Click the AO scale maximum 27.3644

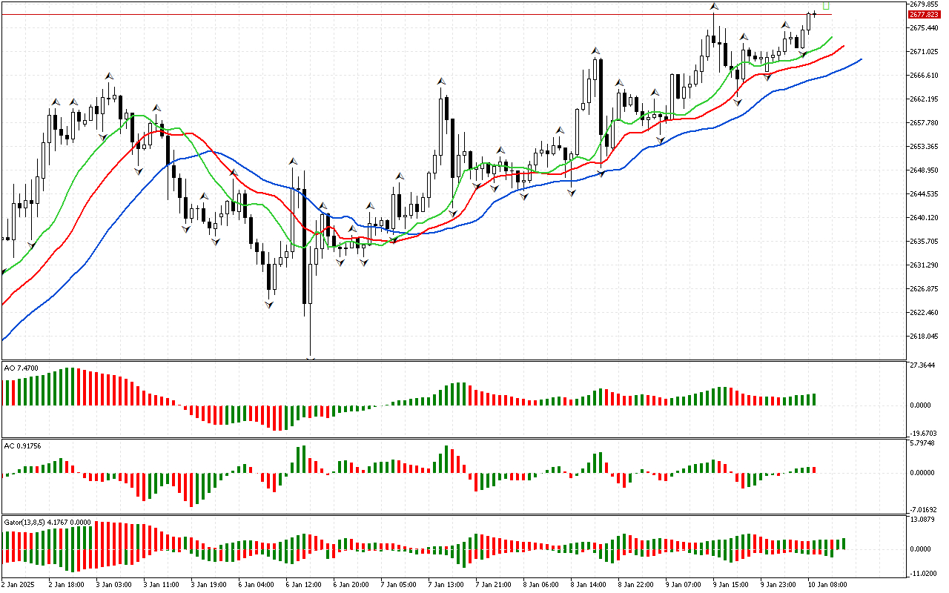point(924,366)
